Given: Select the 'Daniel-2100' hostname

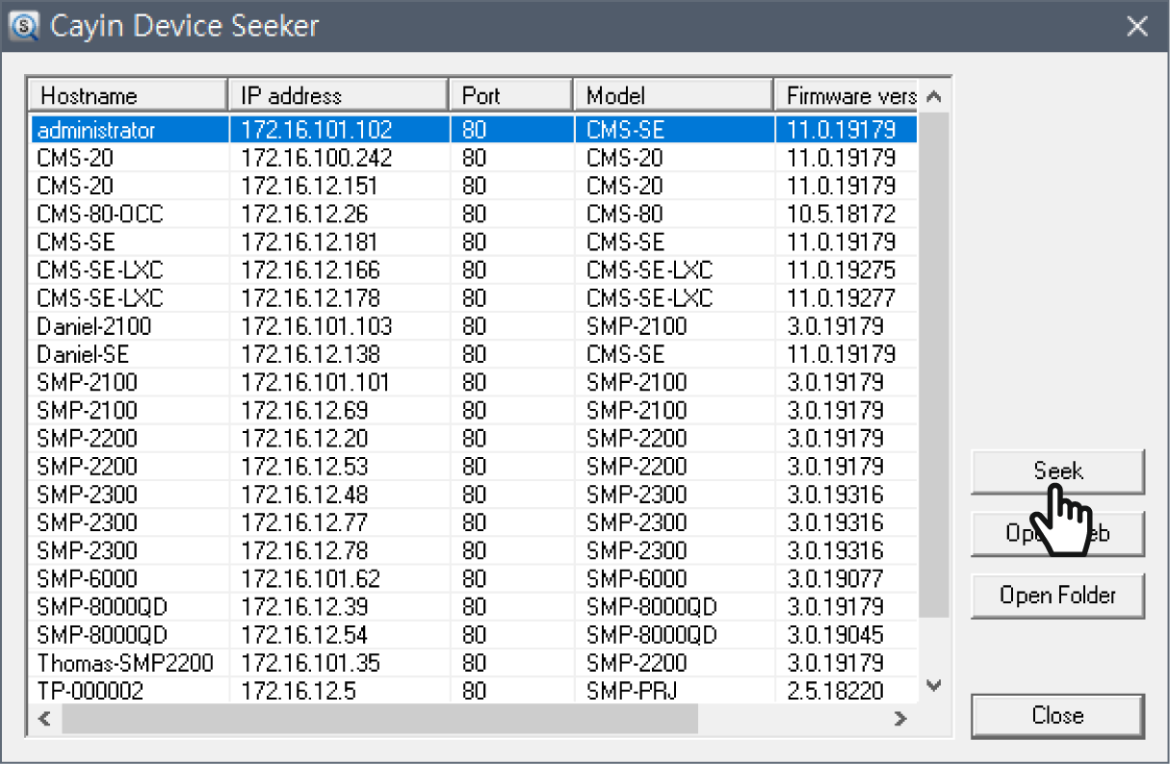Looking at the screenshot, I should point(94,326).
